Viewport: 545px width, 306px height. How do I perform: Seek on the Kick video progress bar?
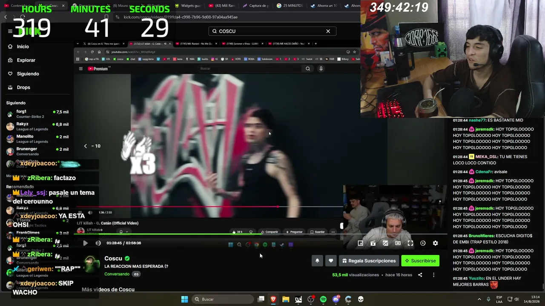pos(261,234)
